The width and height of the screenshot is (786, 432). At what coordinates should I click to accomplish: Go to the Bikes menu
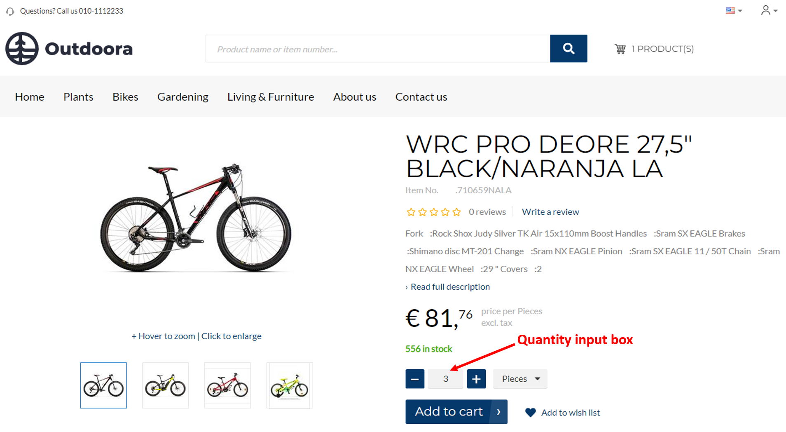(125, 96)
